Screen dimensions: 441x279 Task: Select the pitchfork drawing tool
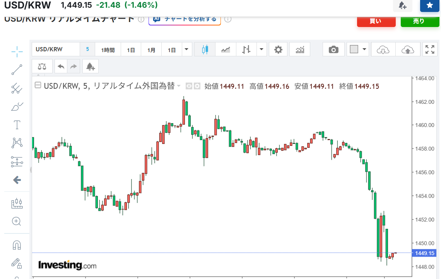tap(17, 88)
